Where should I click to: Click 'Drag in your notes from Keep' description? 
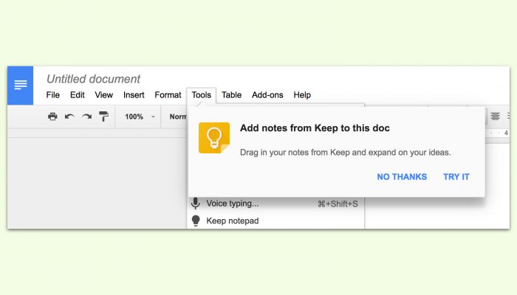[x=345, y=153]
